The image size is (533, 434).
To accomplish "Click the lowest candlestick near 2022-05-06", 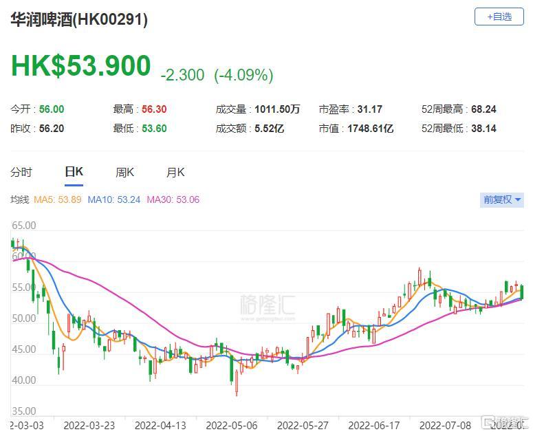I will point(237,381).
